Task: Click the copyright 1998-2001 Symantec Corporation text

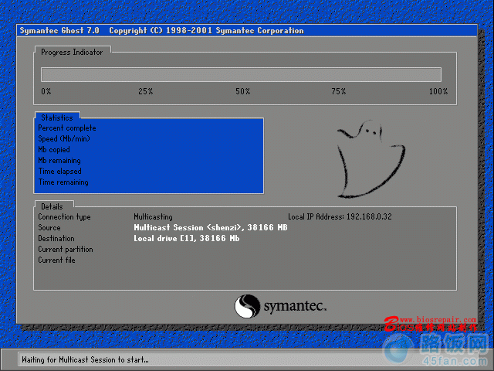Action: coord(206,31)
